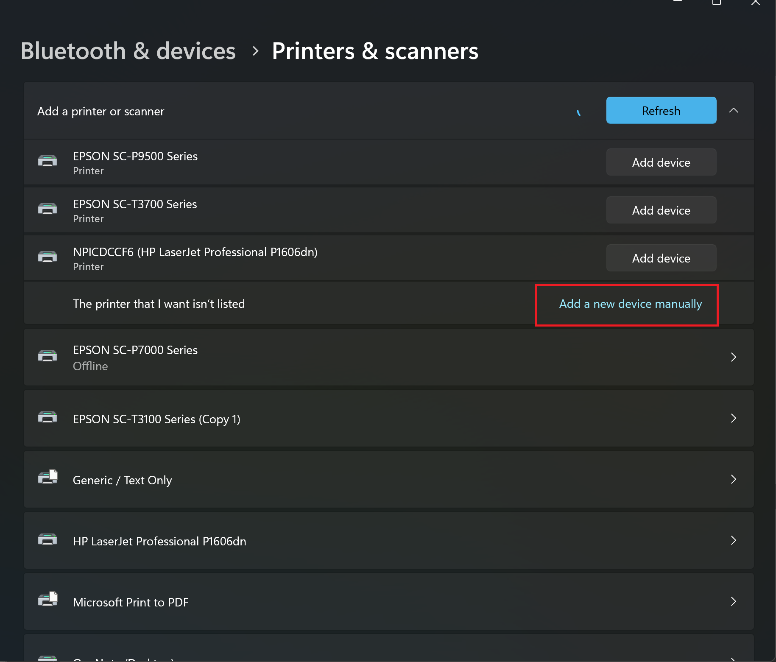Click NPICDCCF6 (HP LaserJet Professional P1606dn) text

[x=195, y=252]
